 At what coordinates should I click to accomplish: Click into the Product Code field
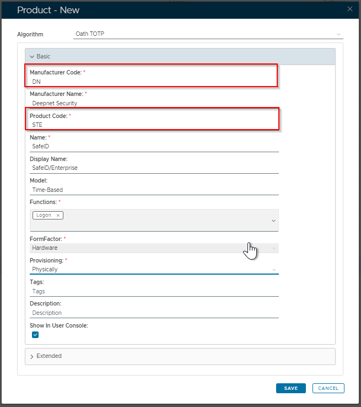pyautogui.click(x=152, y=125)
